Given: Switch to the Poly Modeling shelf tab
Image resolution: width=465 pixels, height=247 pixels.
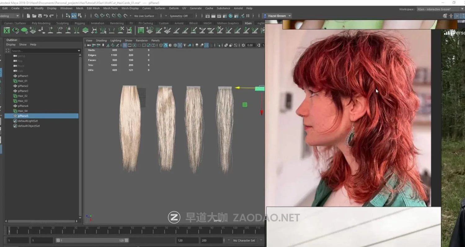Looking at the screenshot, I should click(41, 23).
